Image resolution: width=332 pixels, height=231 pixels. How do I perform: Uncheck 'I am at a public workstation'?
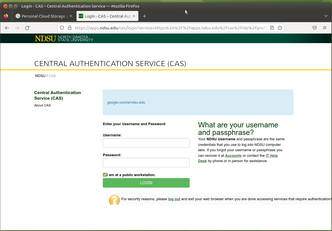[x=105, y=175]
